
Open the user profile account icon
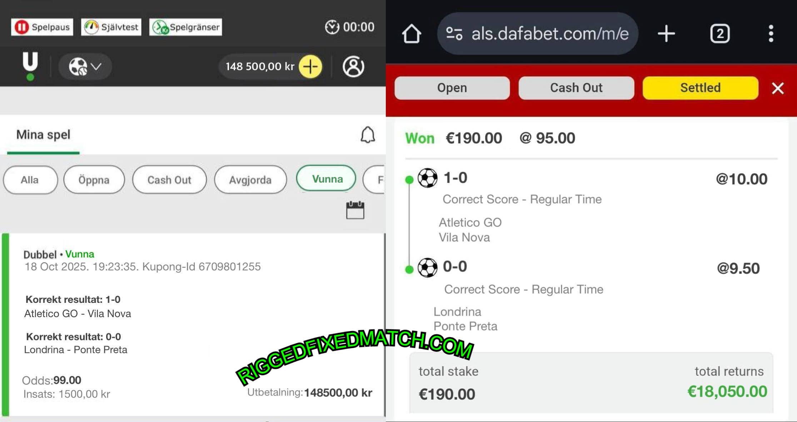click(353, 66)
